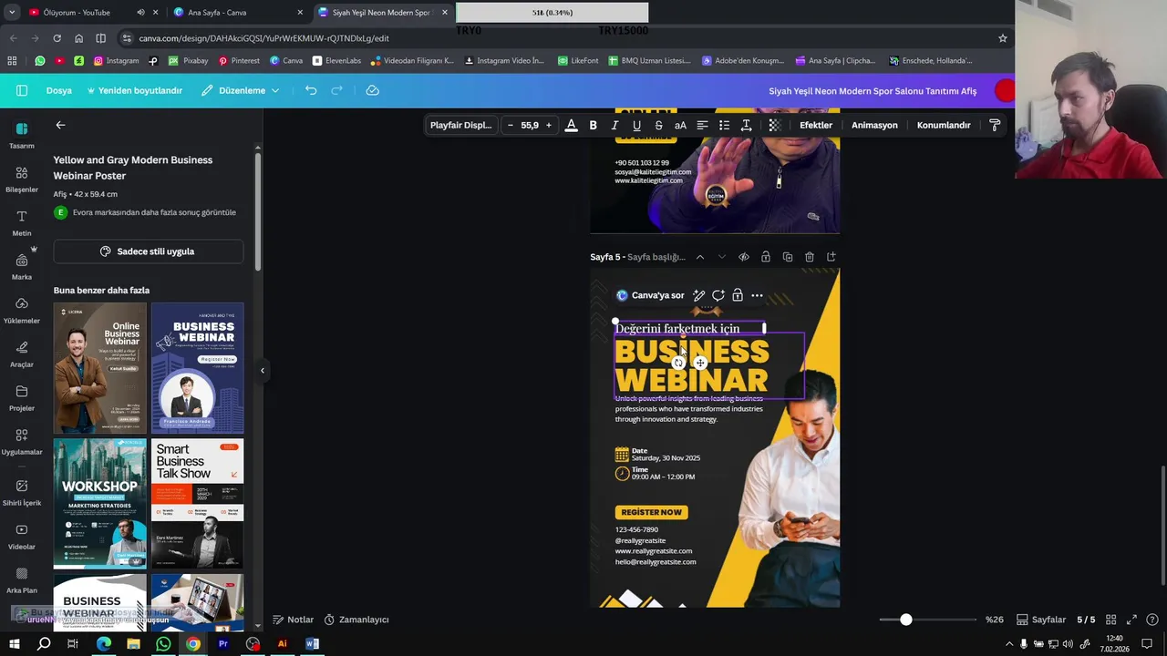Image resolution: width=1167 pixels, height=656 pixels.
Task: Lock the selected element in floating toolbar
Action: [738, 295]
